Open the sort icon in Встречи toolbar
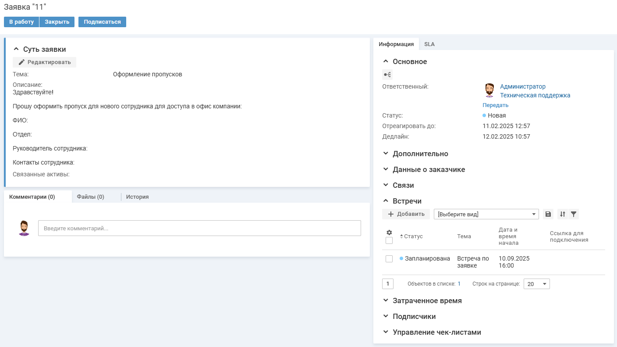 pyautogui.click(x=563, y=214)
